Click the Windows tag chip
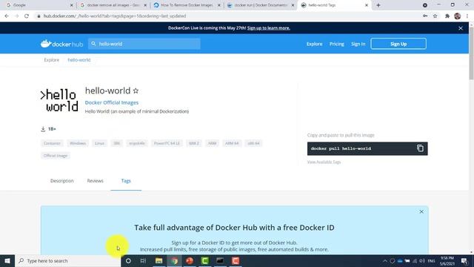Image resolution: width=474 pixels, height=267 pixels. coord(78,143)
